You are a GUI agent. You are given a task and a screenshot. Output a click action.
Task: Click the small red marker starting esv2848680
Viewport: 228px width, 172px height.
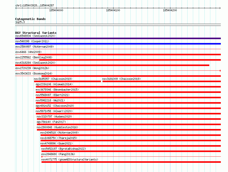tap(42, 157)
